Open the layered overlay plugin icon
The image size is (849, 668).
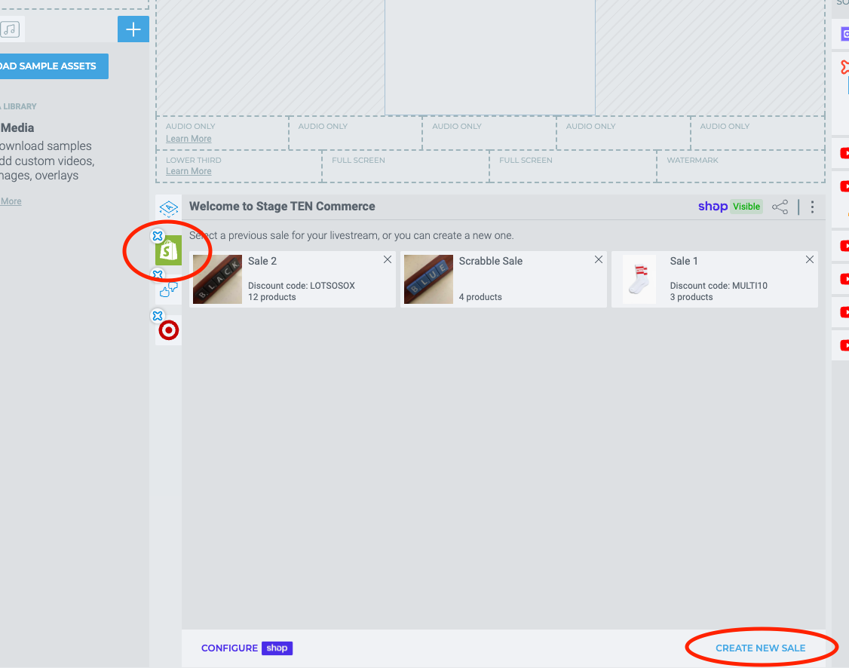coord(168,208)
